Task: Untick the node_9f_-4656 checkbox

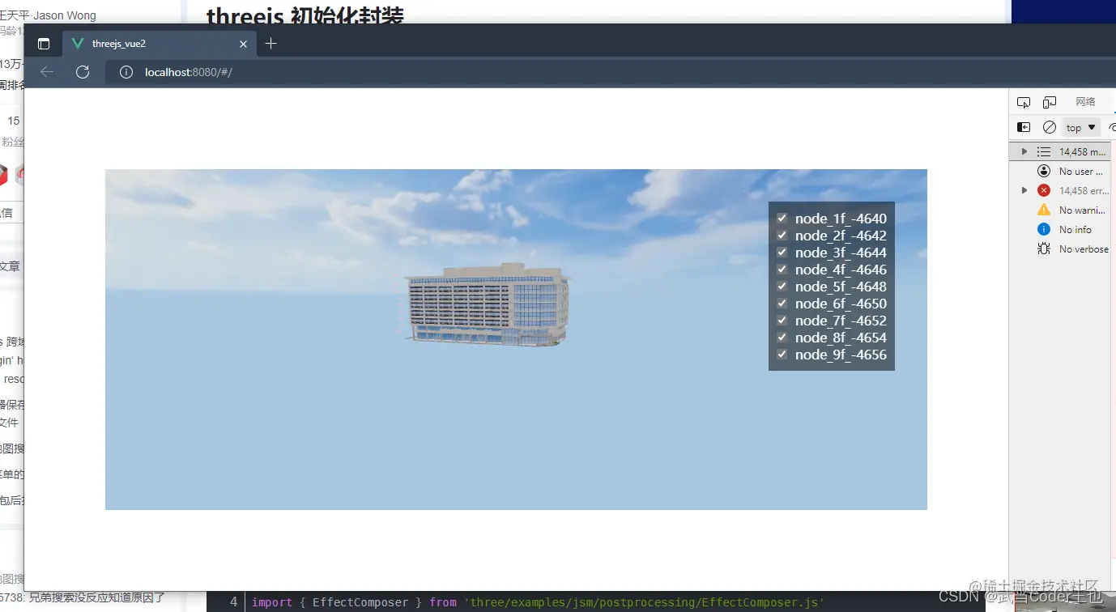Action: coord(782,354)
